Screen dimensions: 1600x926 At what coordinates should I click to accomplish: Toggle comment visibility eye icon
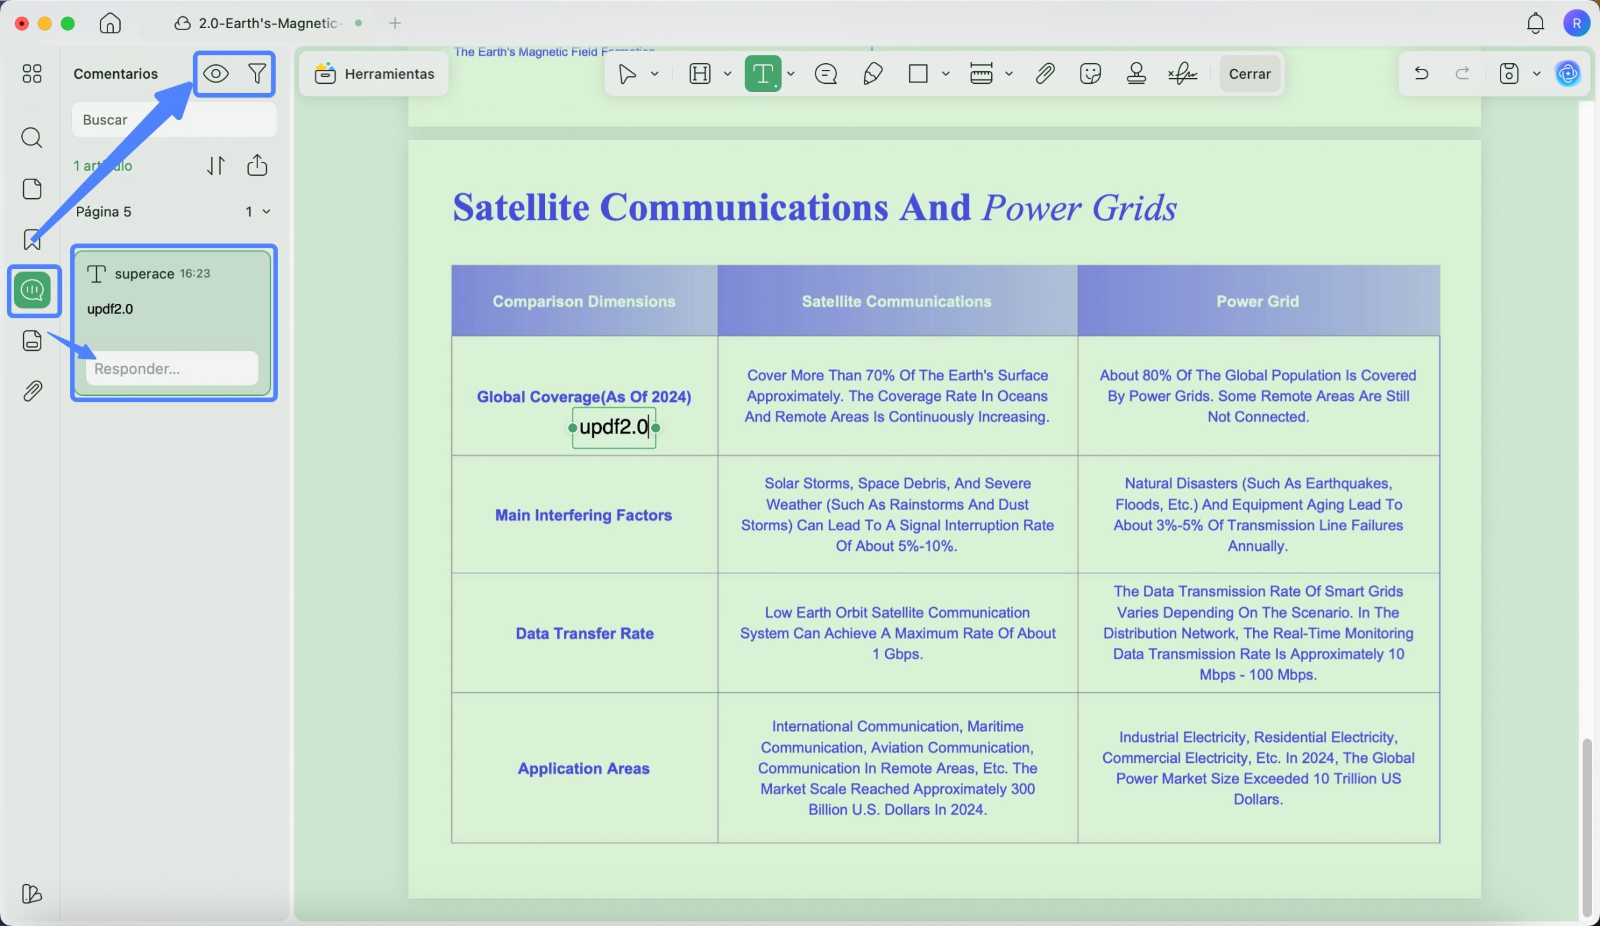coord(216,74)
